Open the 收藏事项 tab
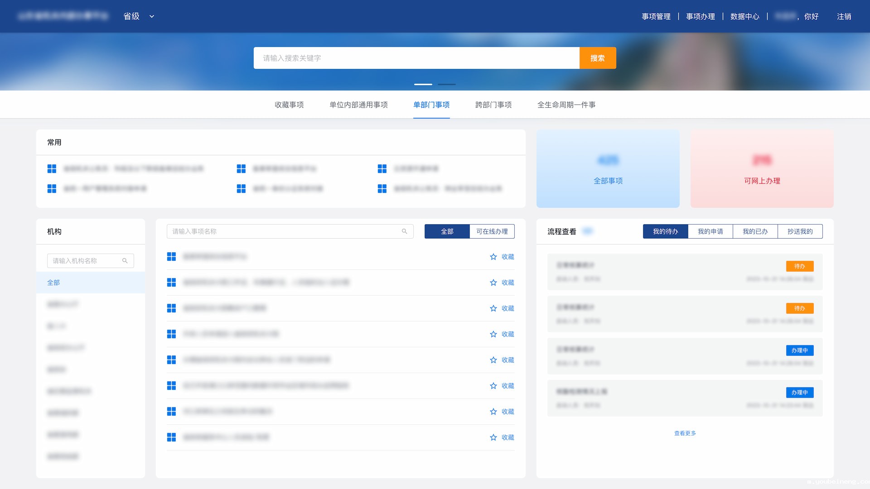The height and width of the screenshot is (489, 870). coord(289,105)
